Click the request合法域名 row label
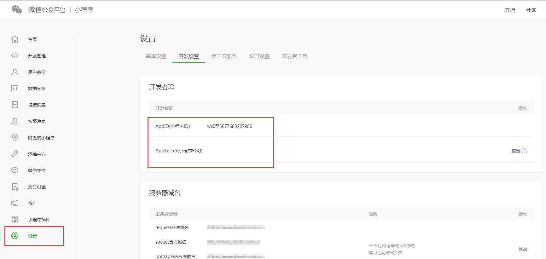The width and height of the screenshot is (546, 259). click(172, 227)
